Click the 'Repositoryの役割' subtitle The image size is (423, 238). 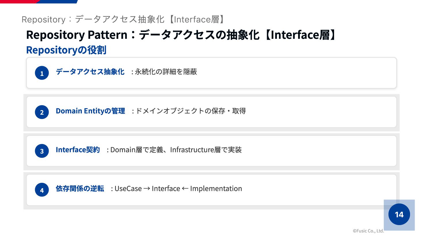click(x=66, y=50)
